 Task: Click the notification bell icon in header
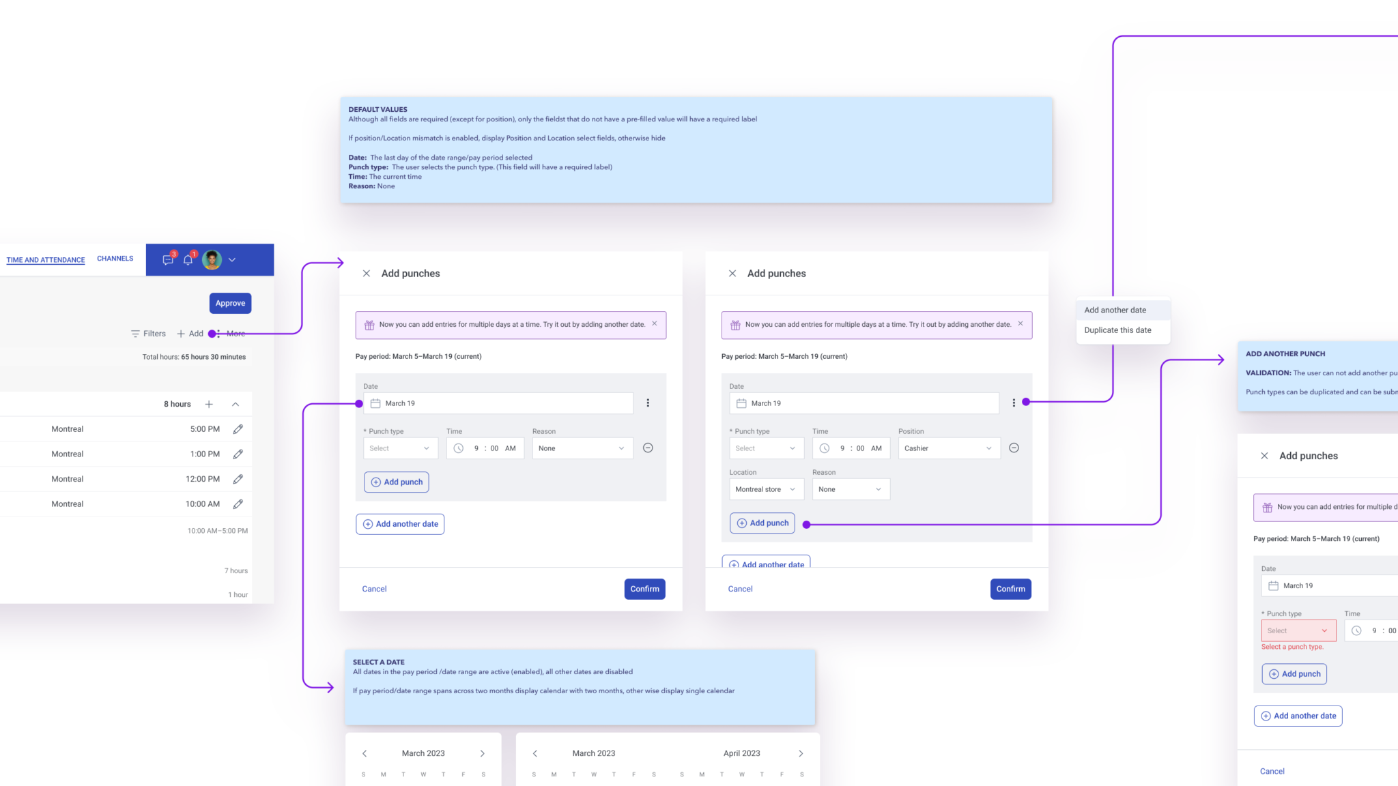(188, 259)
